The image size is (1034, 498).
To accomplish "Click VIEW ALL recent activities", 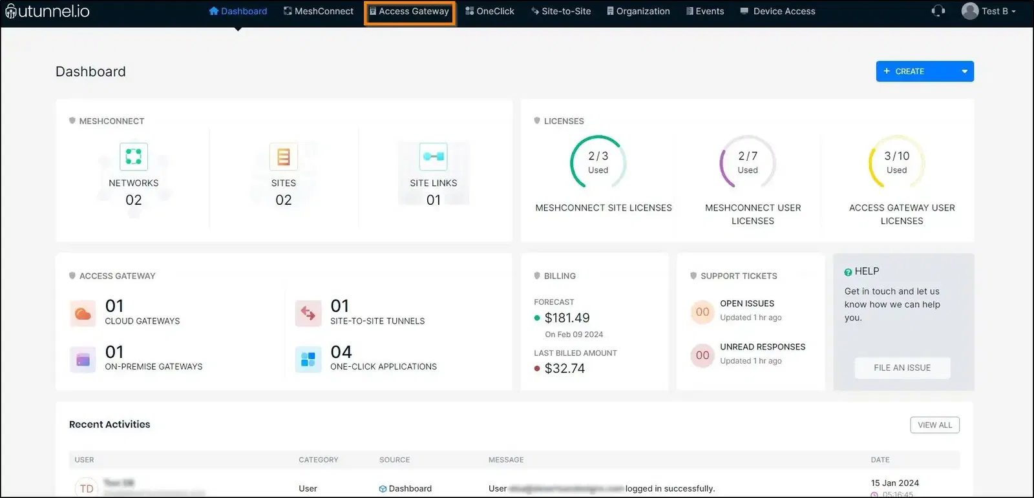I will coord(935,425).
